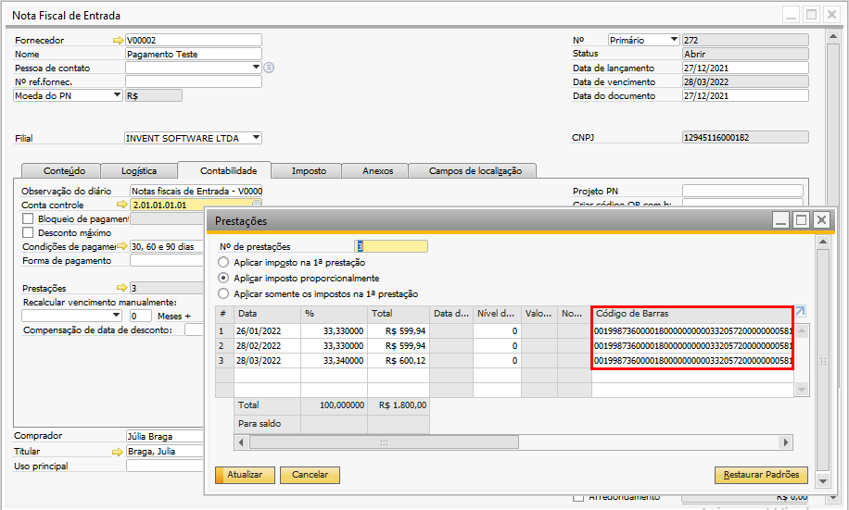Screen dimensions: 849x510
Task: Click Restaurar Padrões button
Action: click(x=761, y=475)
